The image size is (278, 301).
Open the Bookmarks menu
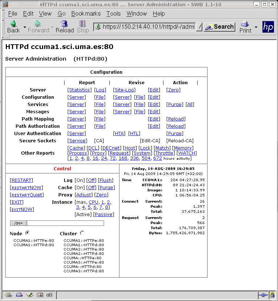[x=86, y=13]
